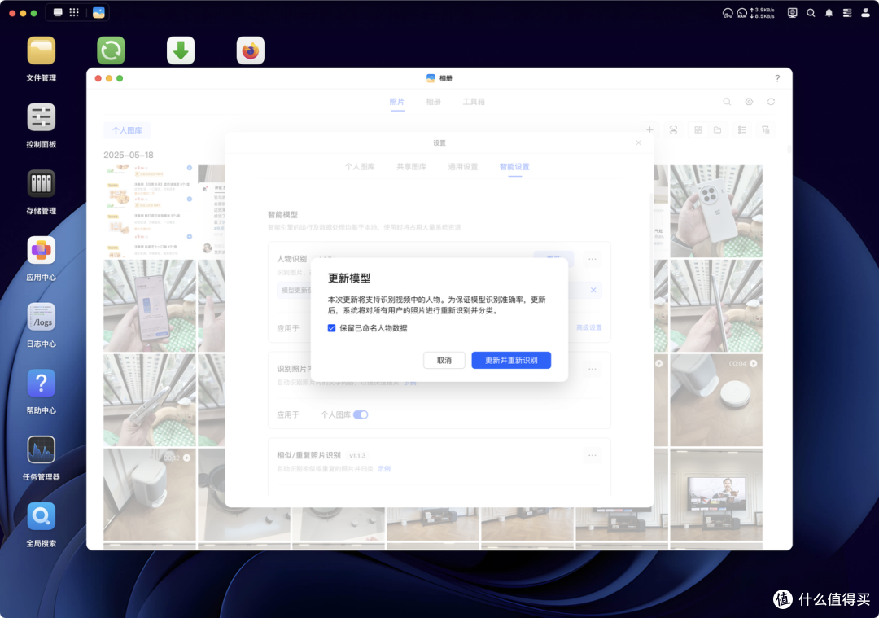Select the 共享图库 settings tab

coord(412,167)
